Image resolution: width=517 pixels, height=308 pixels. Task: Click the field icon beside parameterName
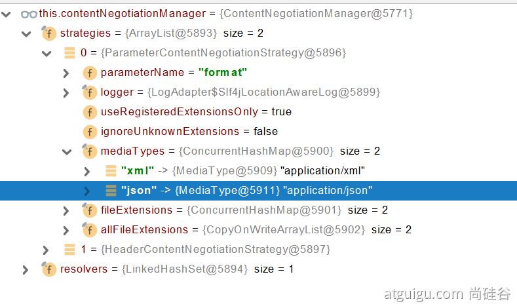(x=89, y=72)
